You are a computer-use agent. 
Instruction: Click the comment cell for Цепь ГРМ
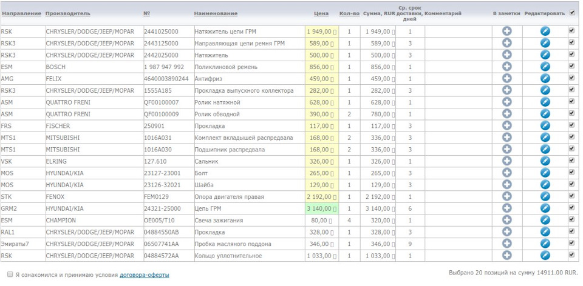pyautogui.click(x=458, y=208)
